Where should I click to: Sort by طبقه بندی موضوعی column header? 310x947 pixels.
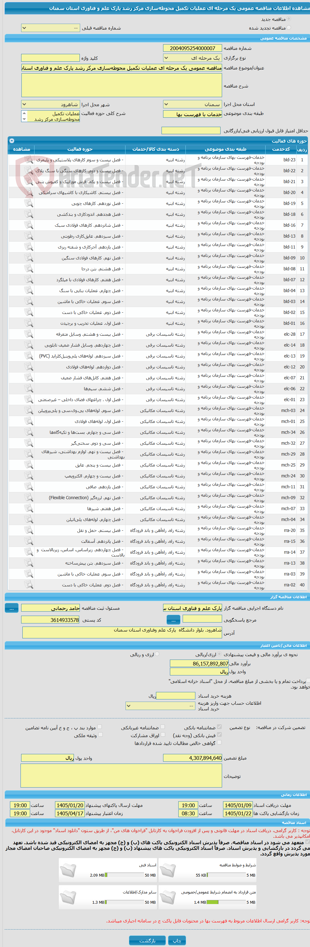pos(226,149)
